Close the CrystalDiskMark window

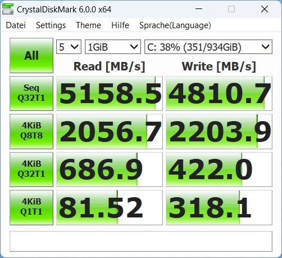point(265,9)
